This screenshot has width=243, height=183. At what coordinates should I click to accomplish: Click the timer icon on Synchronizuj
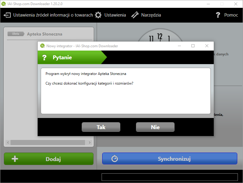point(115,159)
